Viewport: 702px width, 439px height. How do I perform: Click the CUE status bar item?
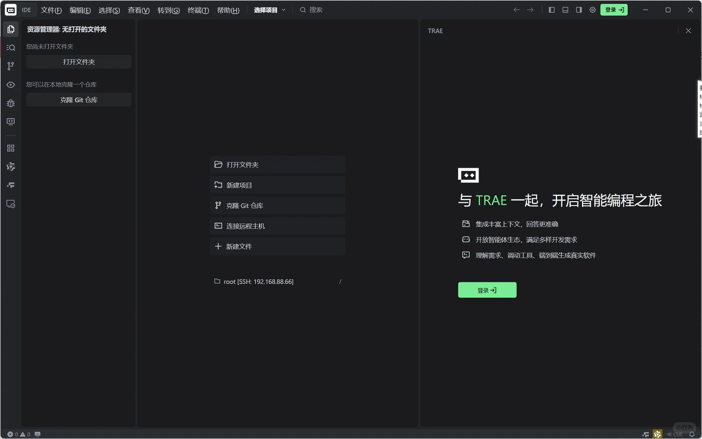pyautogui.click(x=675, y=434)
